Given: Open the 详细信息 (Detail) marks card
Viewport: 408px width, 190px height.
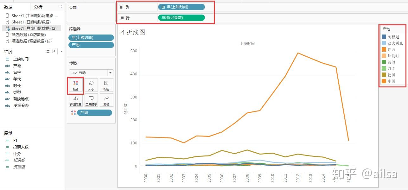Looking at the screenshot, I should (x=76, y=100).
